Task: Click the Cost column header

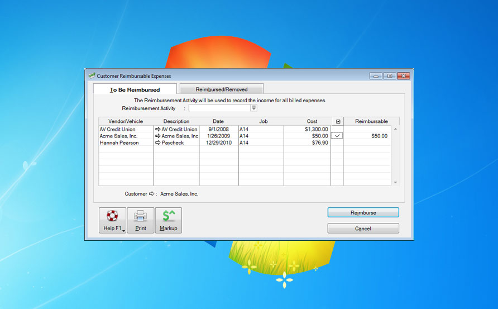Action: (x=312, y=121)
